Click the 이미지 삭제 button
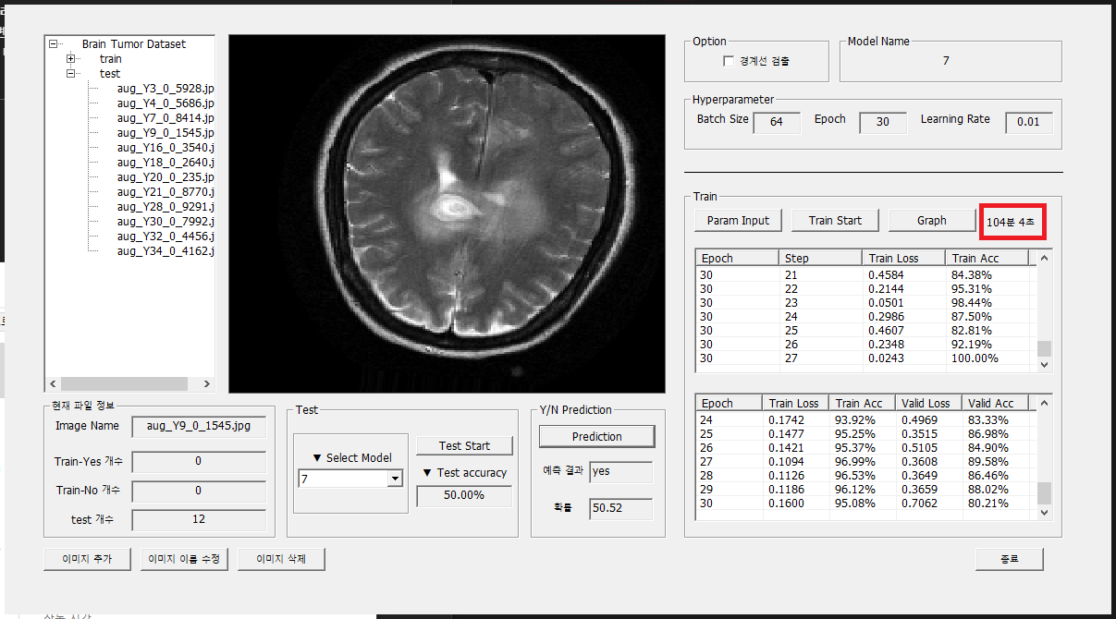 (x=281, y=559)
